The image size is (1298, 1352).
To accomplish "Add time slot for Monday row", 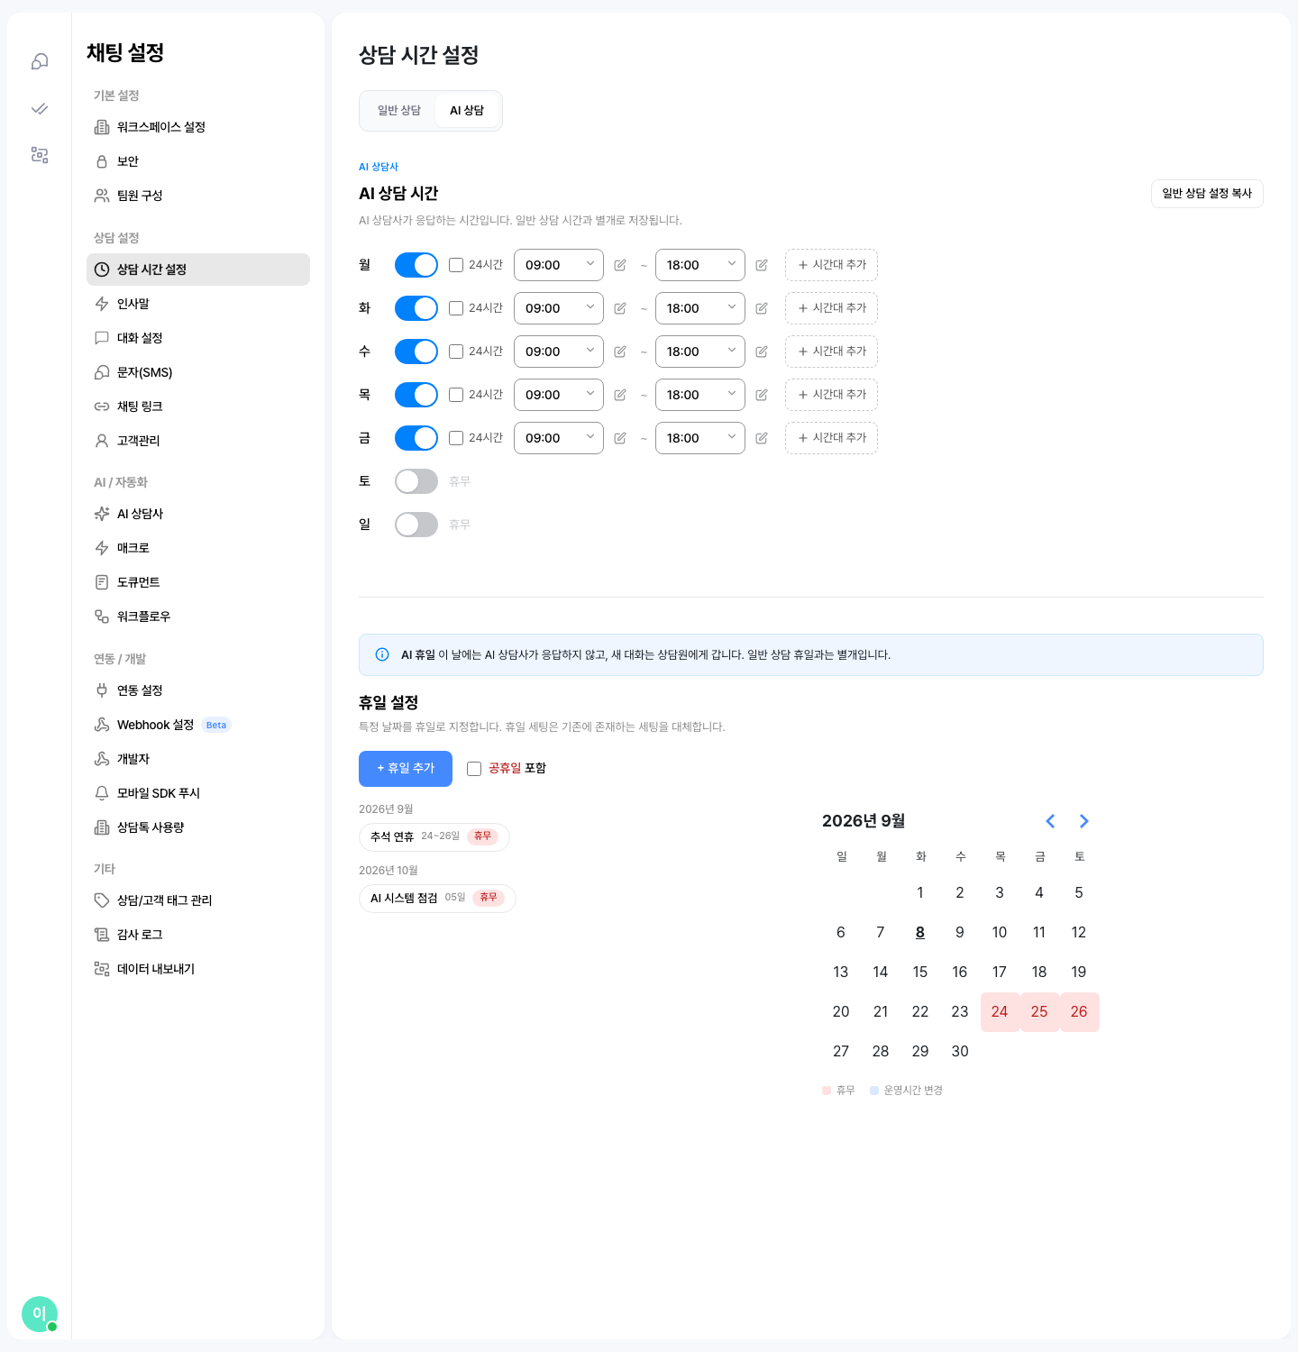I will 831,265.
